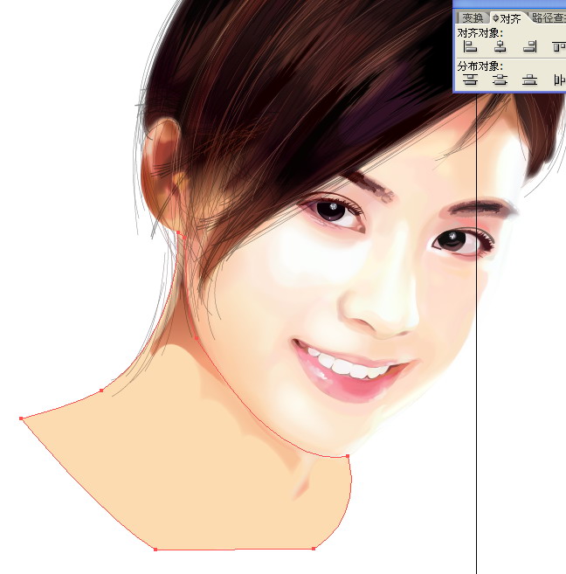Click the vertical align top icon
The height and width of the screenshot is (574, 566).
557,46
